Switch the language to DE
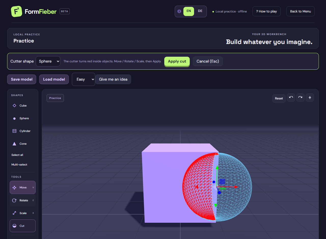The width and height of the screenshot is (326, 239). click(x=200, y=11)
